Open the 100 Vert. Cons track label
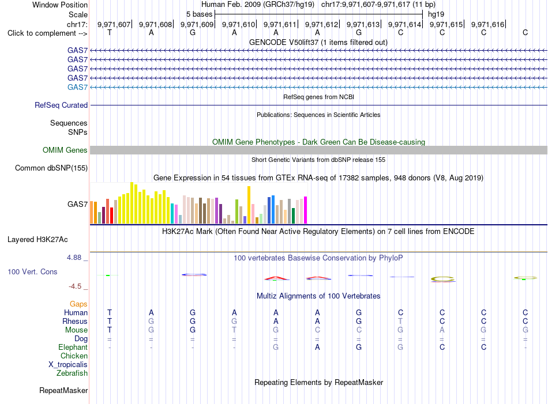This screenshot has height=404, width=548. [32, 271]
